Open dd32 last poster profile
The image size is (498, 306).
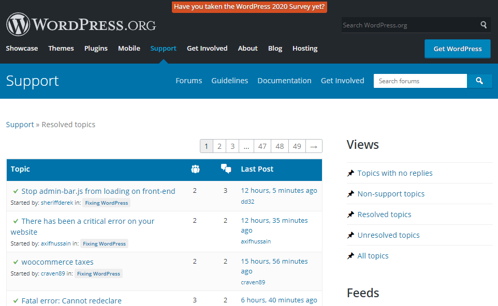point(247,202)
